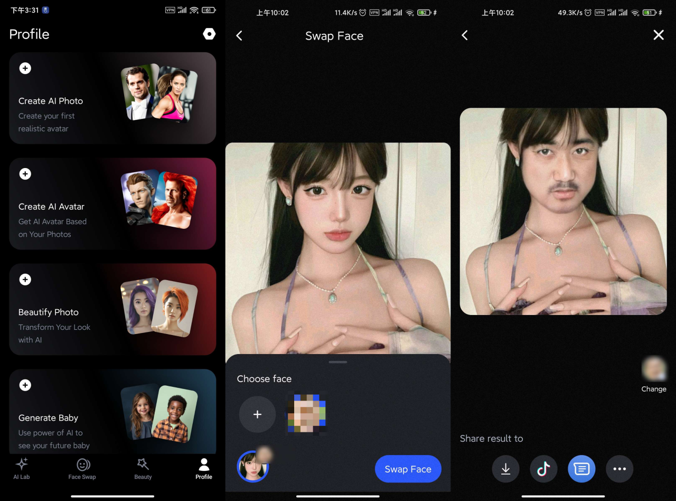This screenshot has width=676, height=501.
Task: Tap the 'Share result to' label
Action: click(491, 438)
